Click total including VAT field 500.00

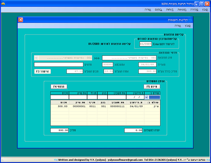point(147,71)
